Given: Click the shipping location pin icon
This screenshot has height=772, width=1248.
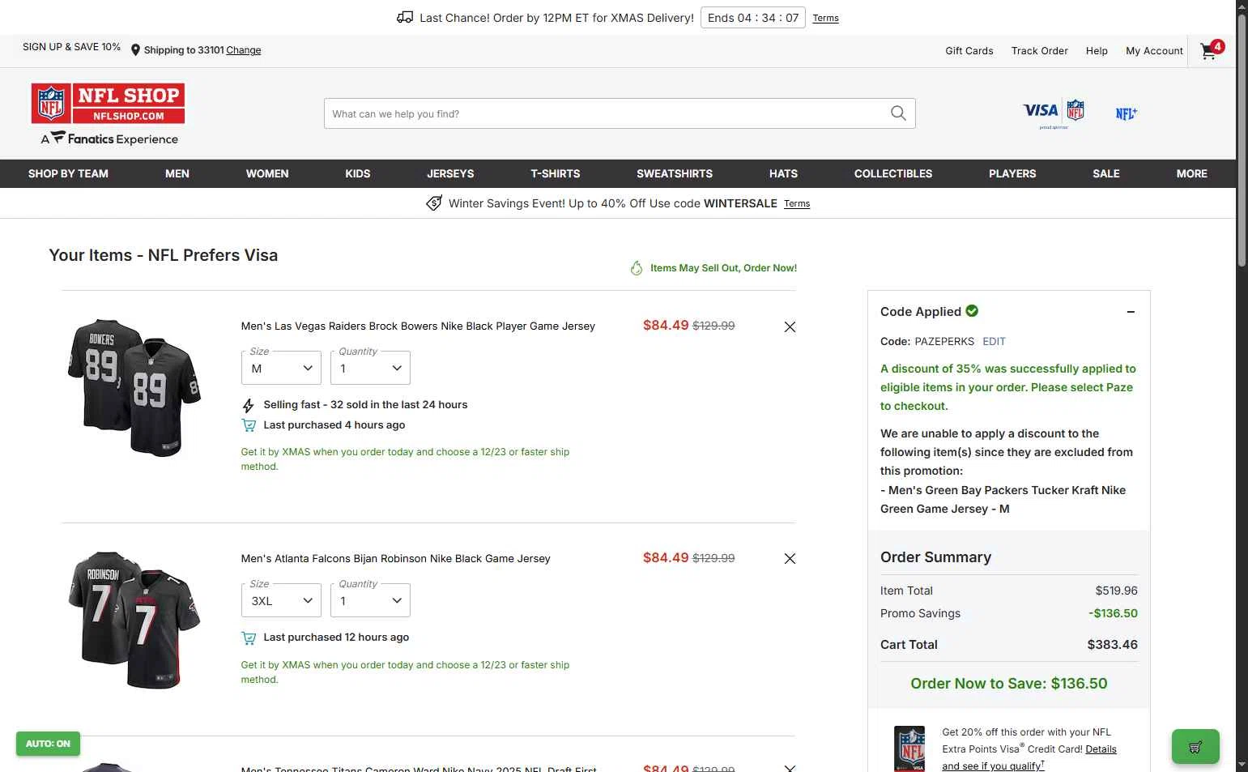Looking at the screenshot, I should (135, 50).
